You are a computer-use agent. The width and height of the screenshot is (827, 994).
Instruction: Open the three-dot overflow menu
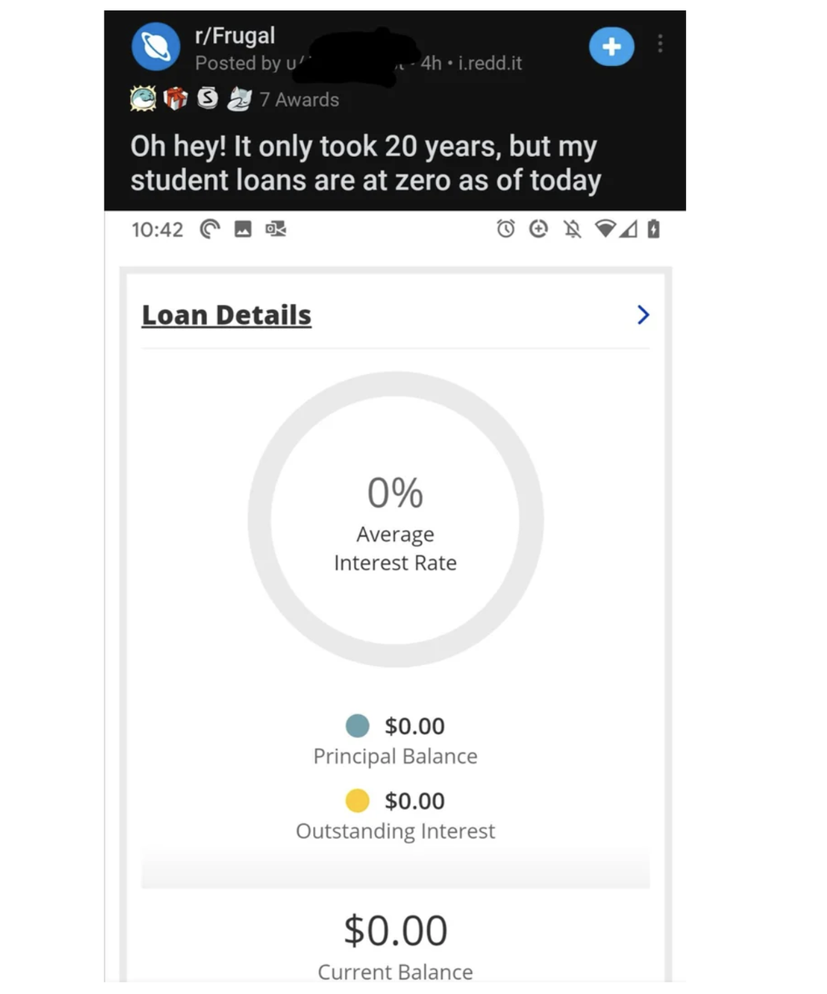660,43
